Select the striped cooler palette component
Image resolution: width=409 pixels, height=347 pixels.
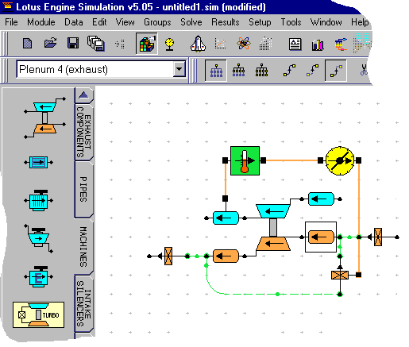39,162
